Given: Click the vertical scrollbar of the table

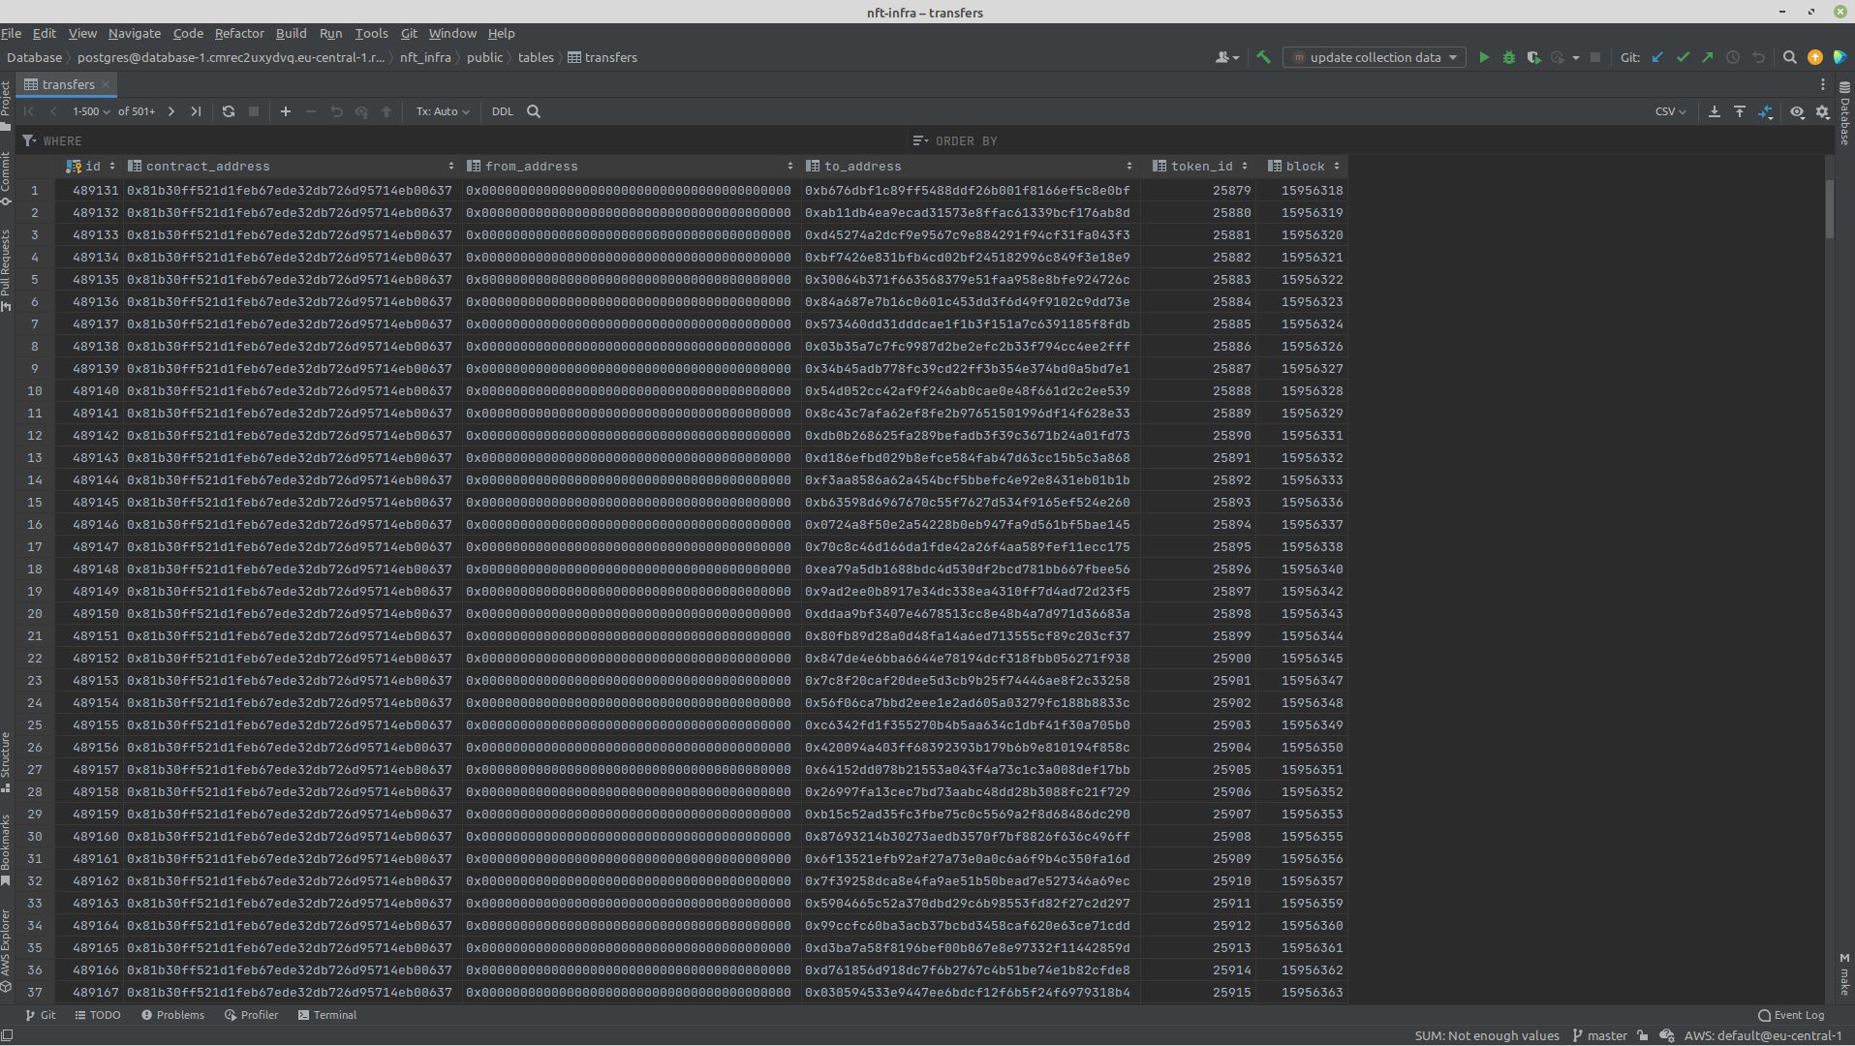Looking at the screenshot, I should pos(1830,209).
